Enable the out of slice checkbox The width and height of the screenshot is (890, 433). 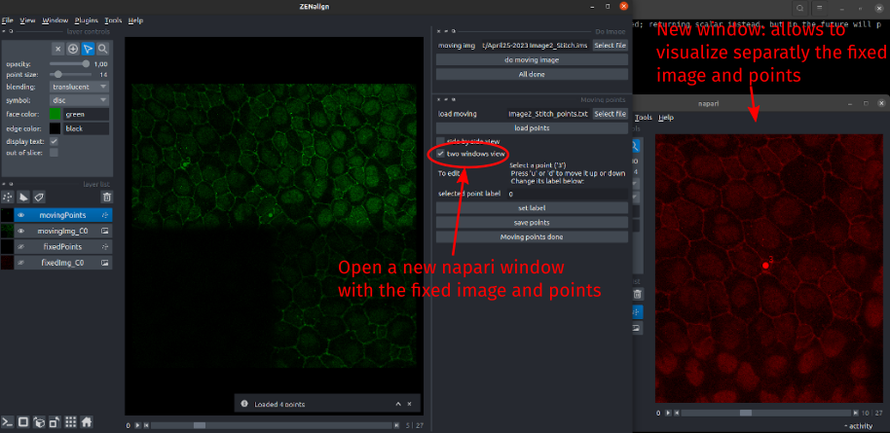click(54, 152)
